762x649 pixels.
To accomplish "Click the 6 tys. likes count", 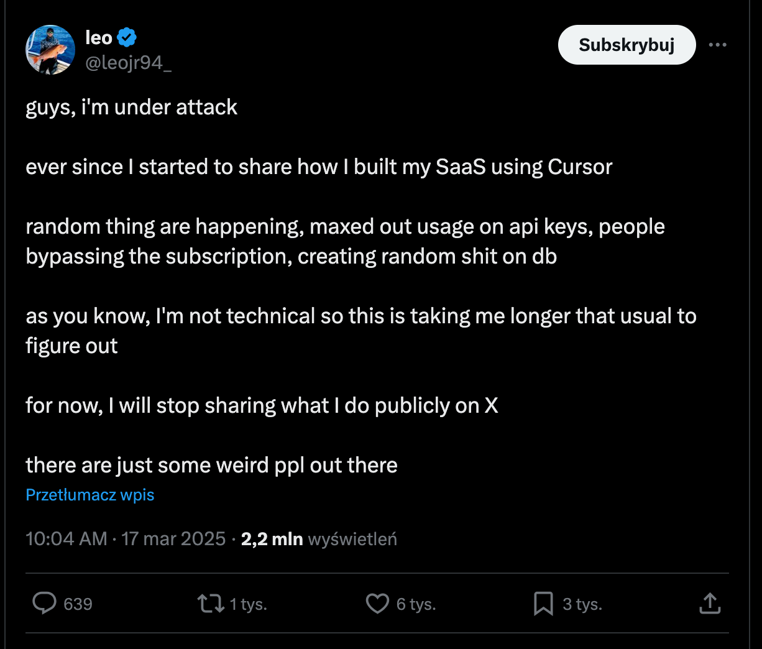I will (416, 604).
